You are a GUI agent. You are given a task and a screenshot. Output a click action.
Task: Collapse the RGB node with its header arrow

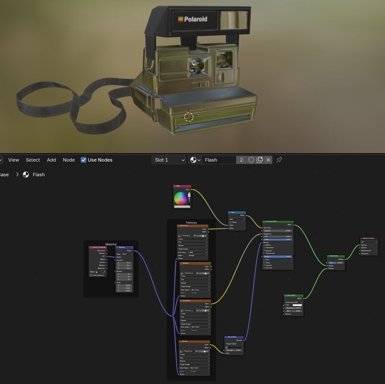[x=175, y=186]
